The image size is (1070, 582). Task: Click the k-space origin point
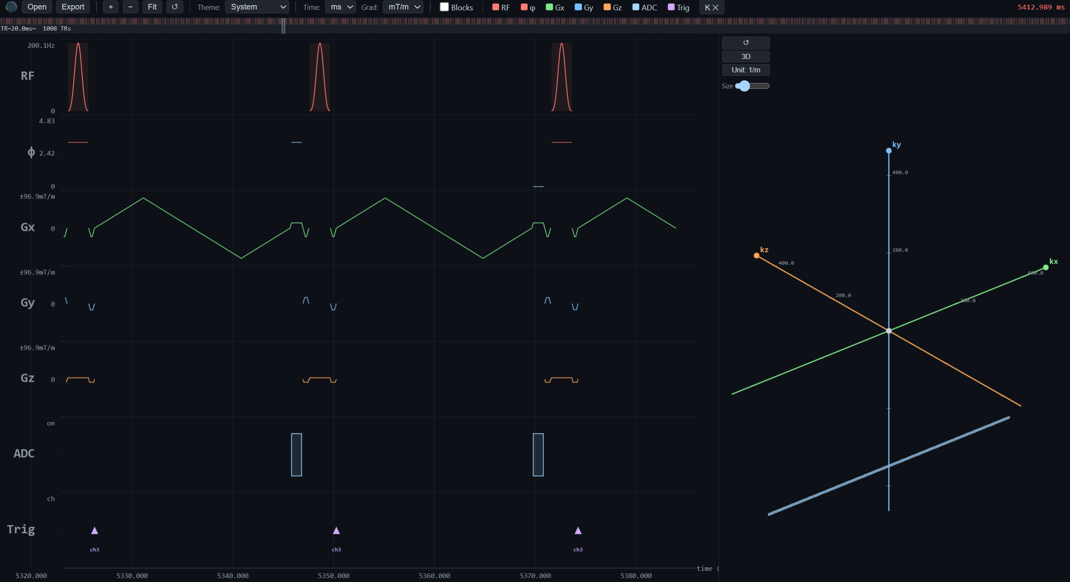[x=889, y=331]
